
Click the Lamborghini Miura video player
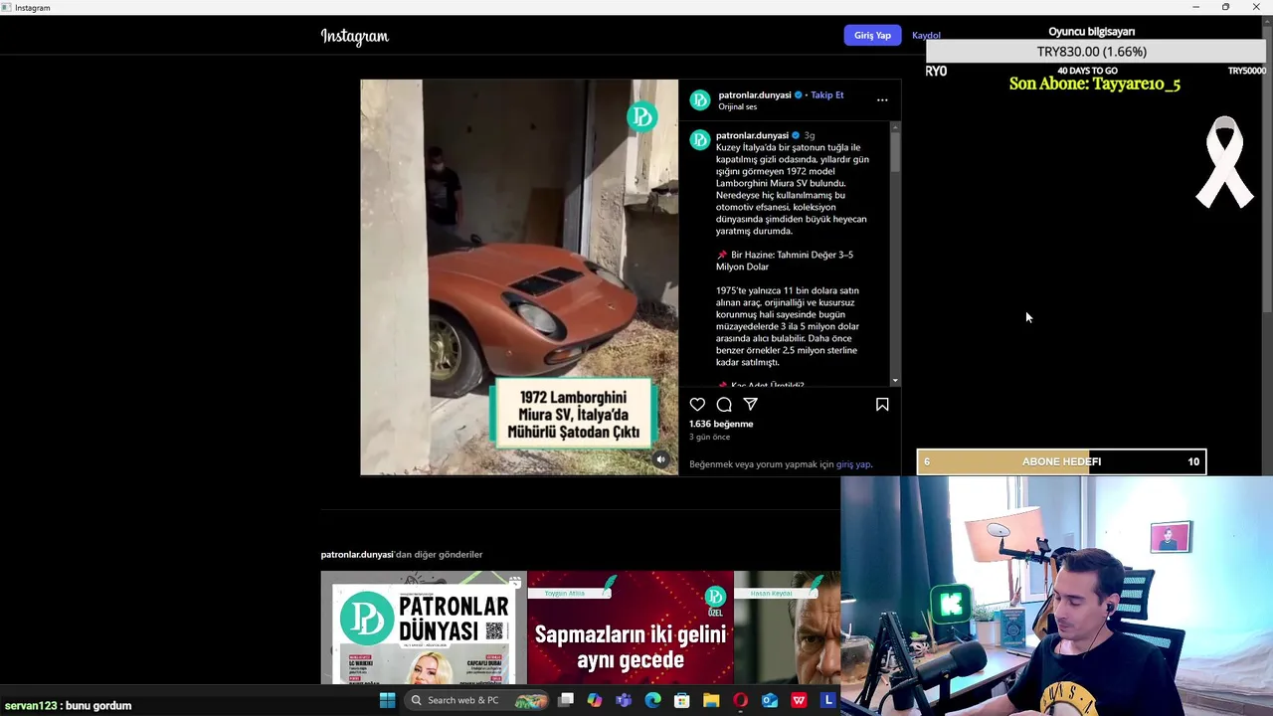519,277
